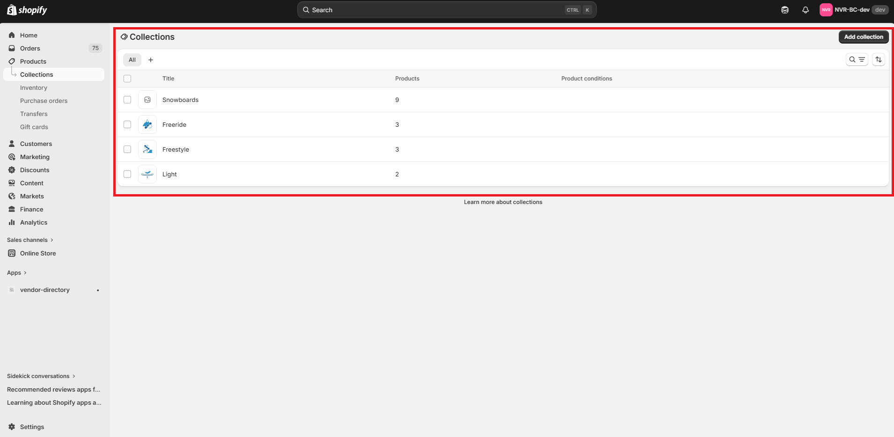The image size is (894, 437).
Task: Click the Freestyle collection thumbnail
Action: [x=147, y=149]
